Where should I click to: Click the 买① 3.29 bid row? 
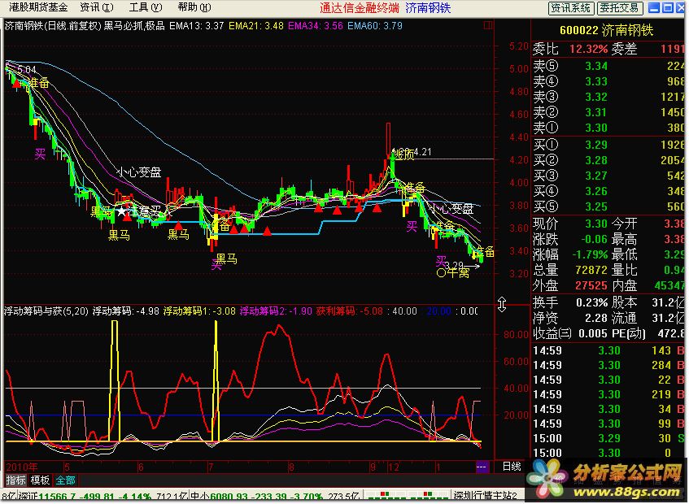point(608,145)
